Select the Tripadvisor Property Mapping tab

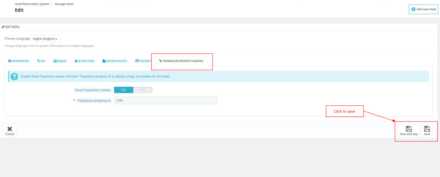pos(181,61)
